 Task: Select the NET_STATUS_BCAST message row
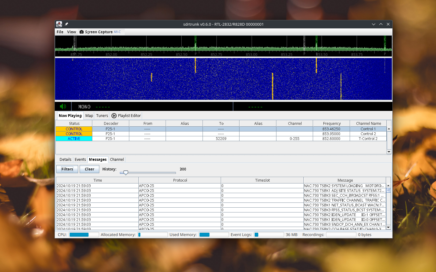pyautogui.click(x=221, y=205)
